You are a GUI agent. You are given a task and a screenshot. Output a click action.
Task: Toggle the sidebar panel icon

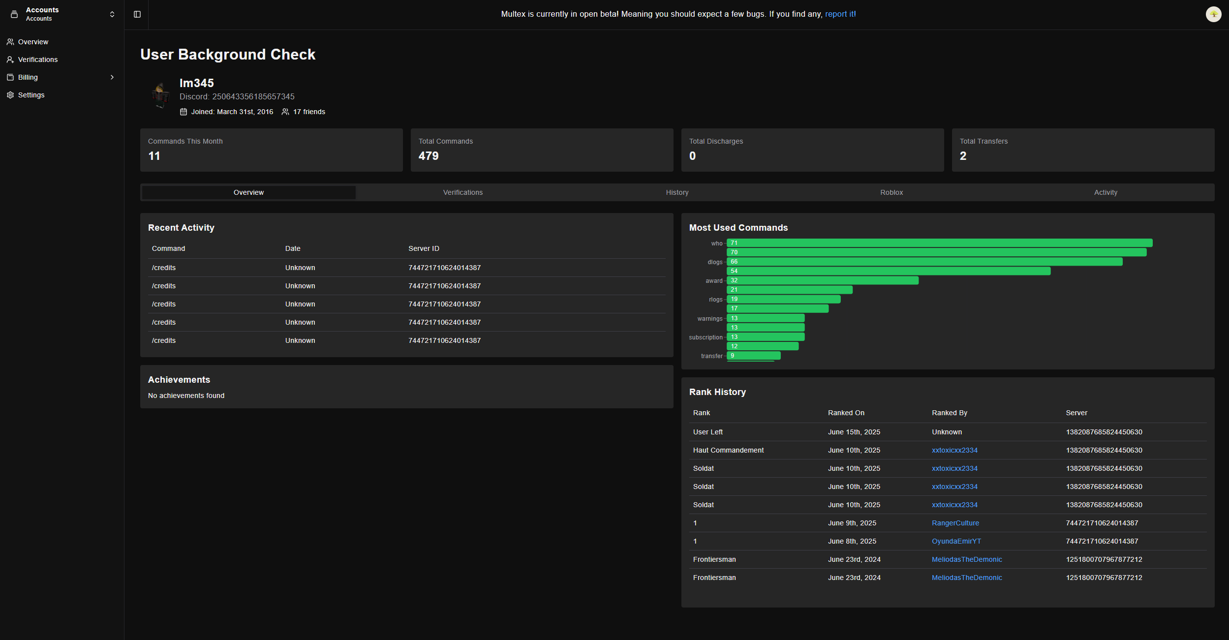[137, 14]
